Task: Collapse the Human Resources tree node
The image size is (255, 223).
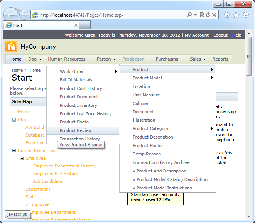Action: point(14,151)
